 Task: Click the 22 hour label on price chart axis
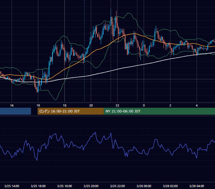(117, 106)
